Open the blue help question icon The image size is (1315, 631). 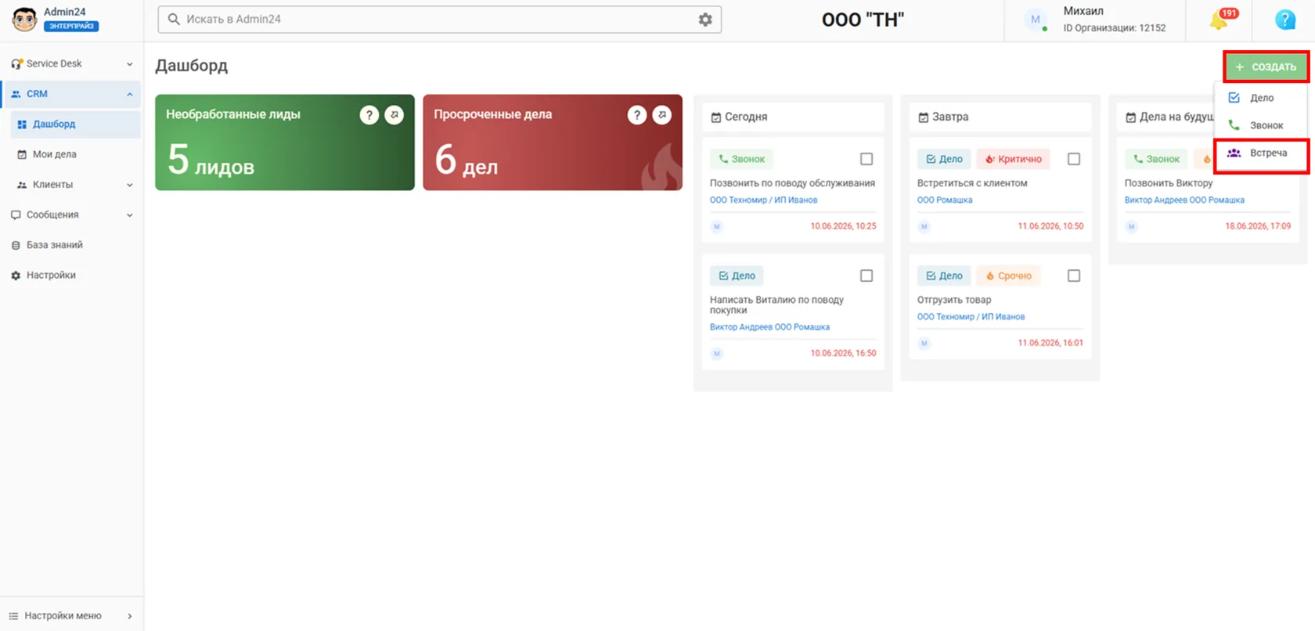coord(1284,20)
